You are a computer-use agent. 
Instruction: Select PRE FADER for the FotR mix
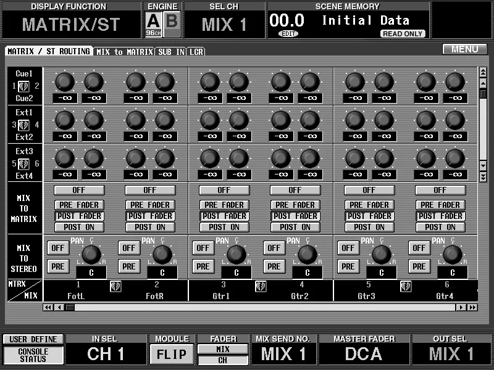point(150,205)
